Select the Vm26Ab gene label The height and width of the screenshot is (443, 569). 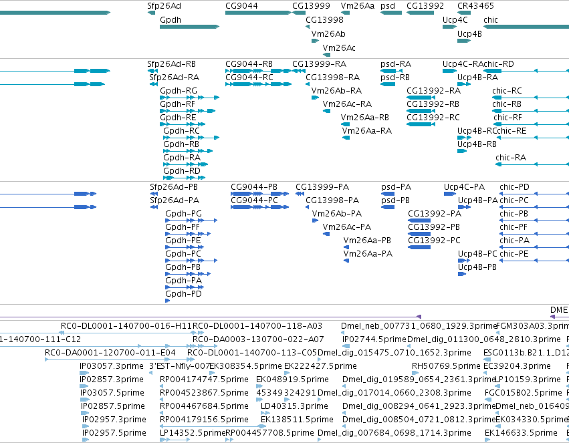[x=328, y=33]
